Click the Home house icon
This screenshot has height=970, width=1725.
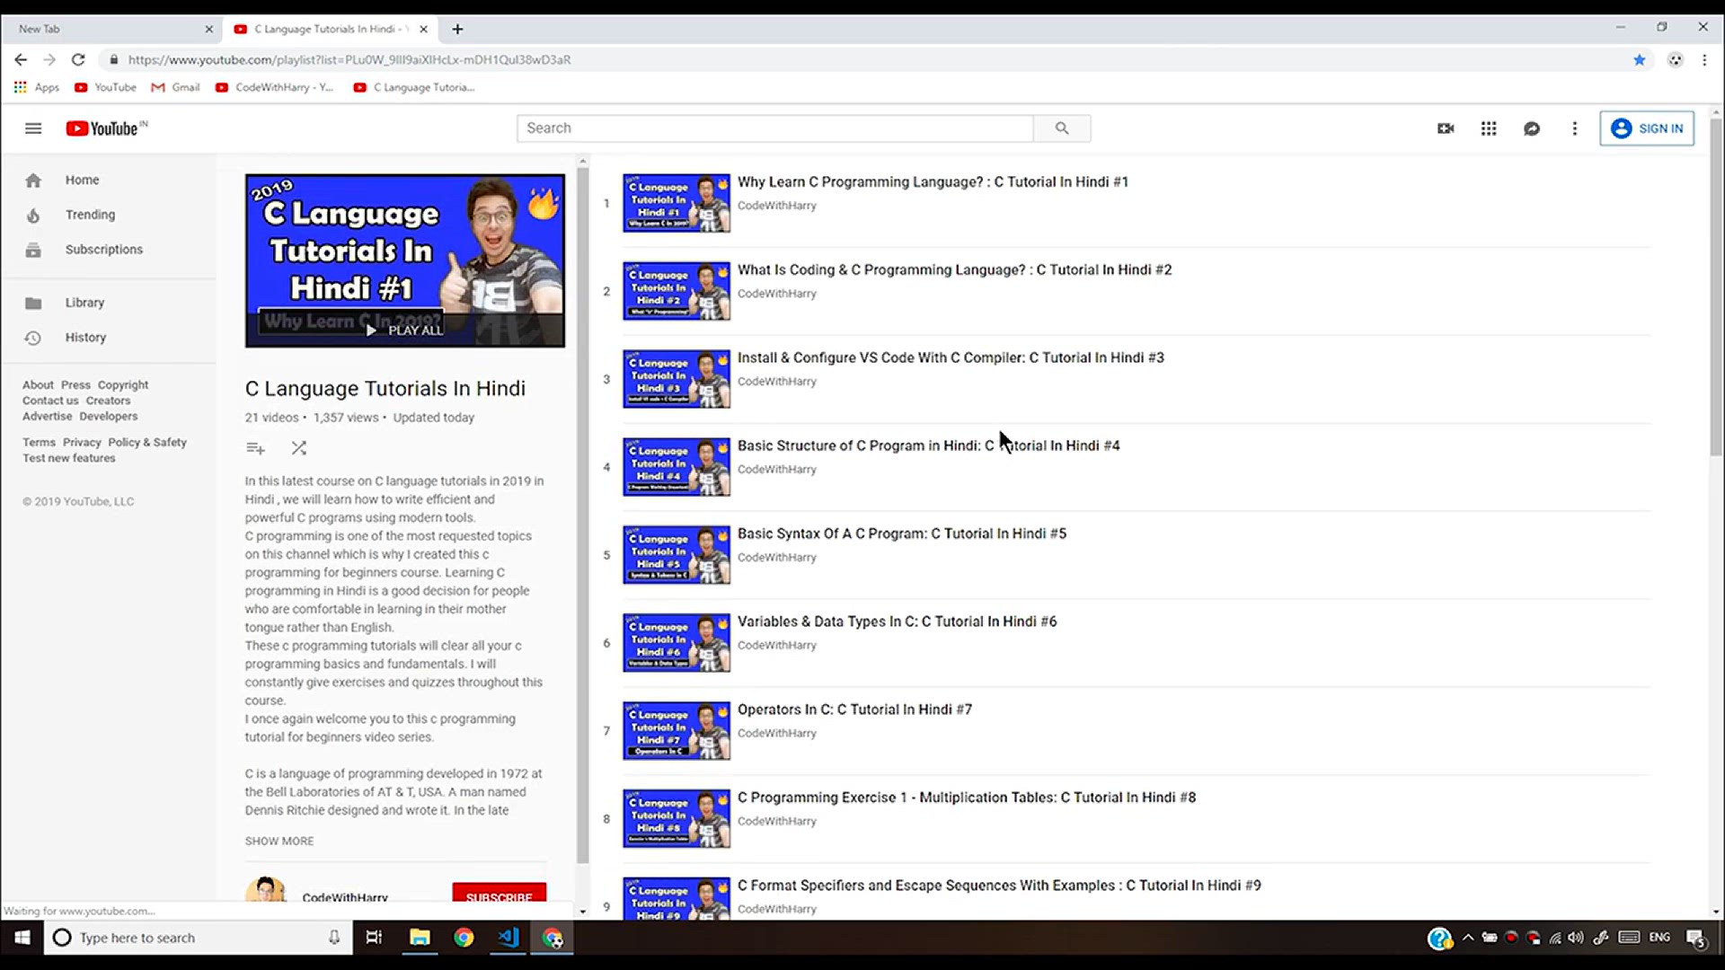33,181
